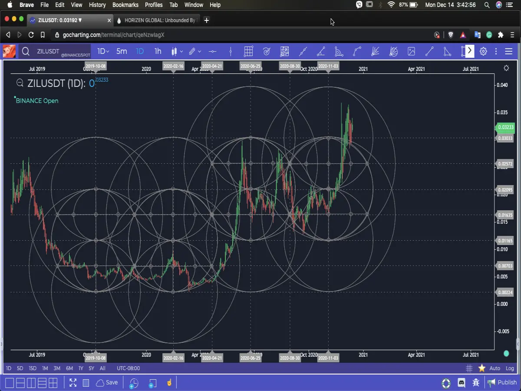Select the straight line segment tool
The height and width of the screenshot is (391, 521).
(x=429, y=51)
